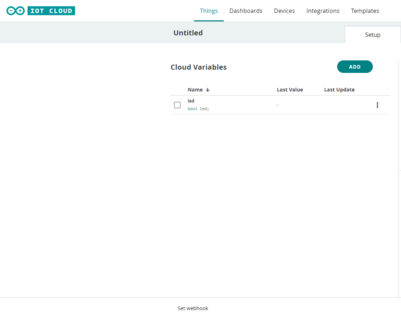This screenshot has height=318, width=401.
Task: Click the IOT CLOUD logo badge
Action: tap(51, 11)
